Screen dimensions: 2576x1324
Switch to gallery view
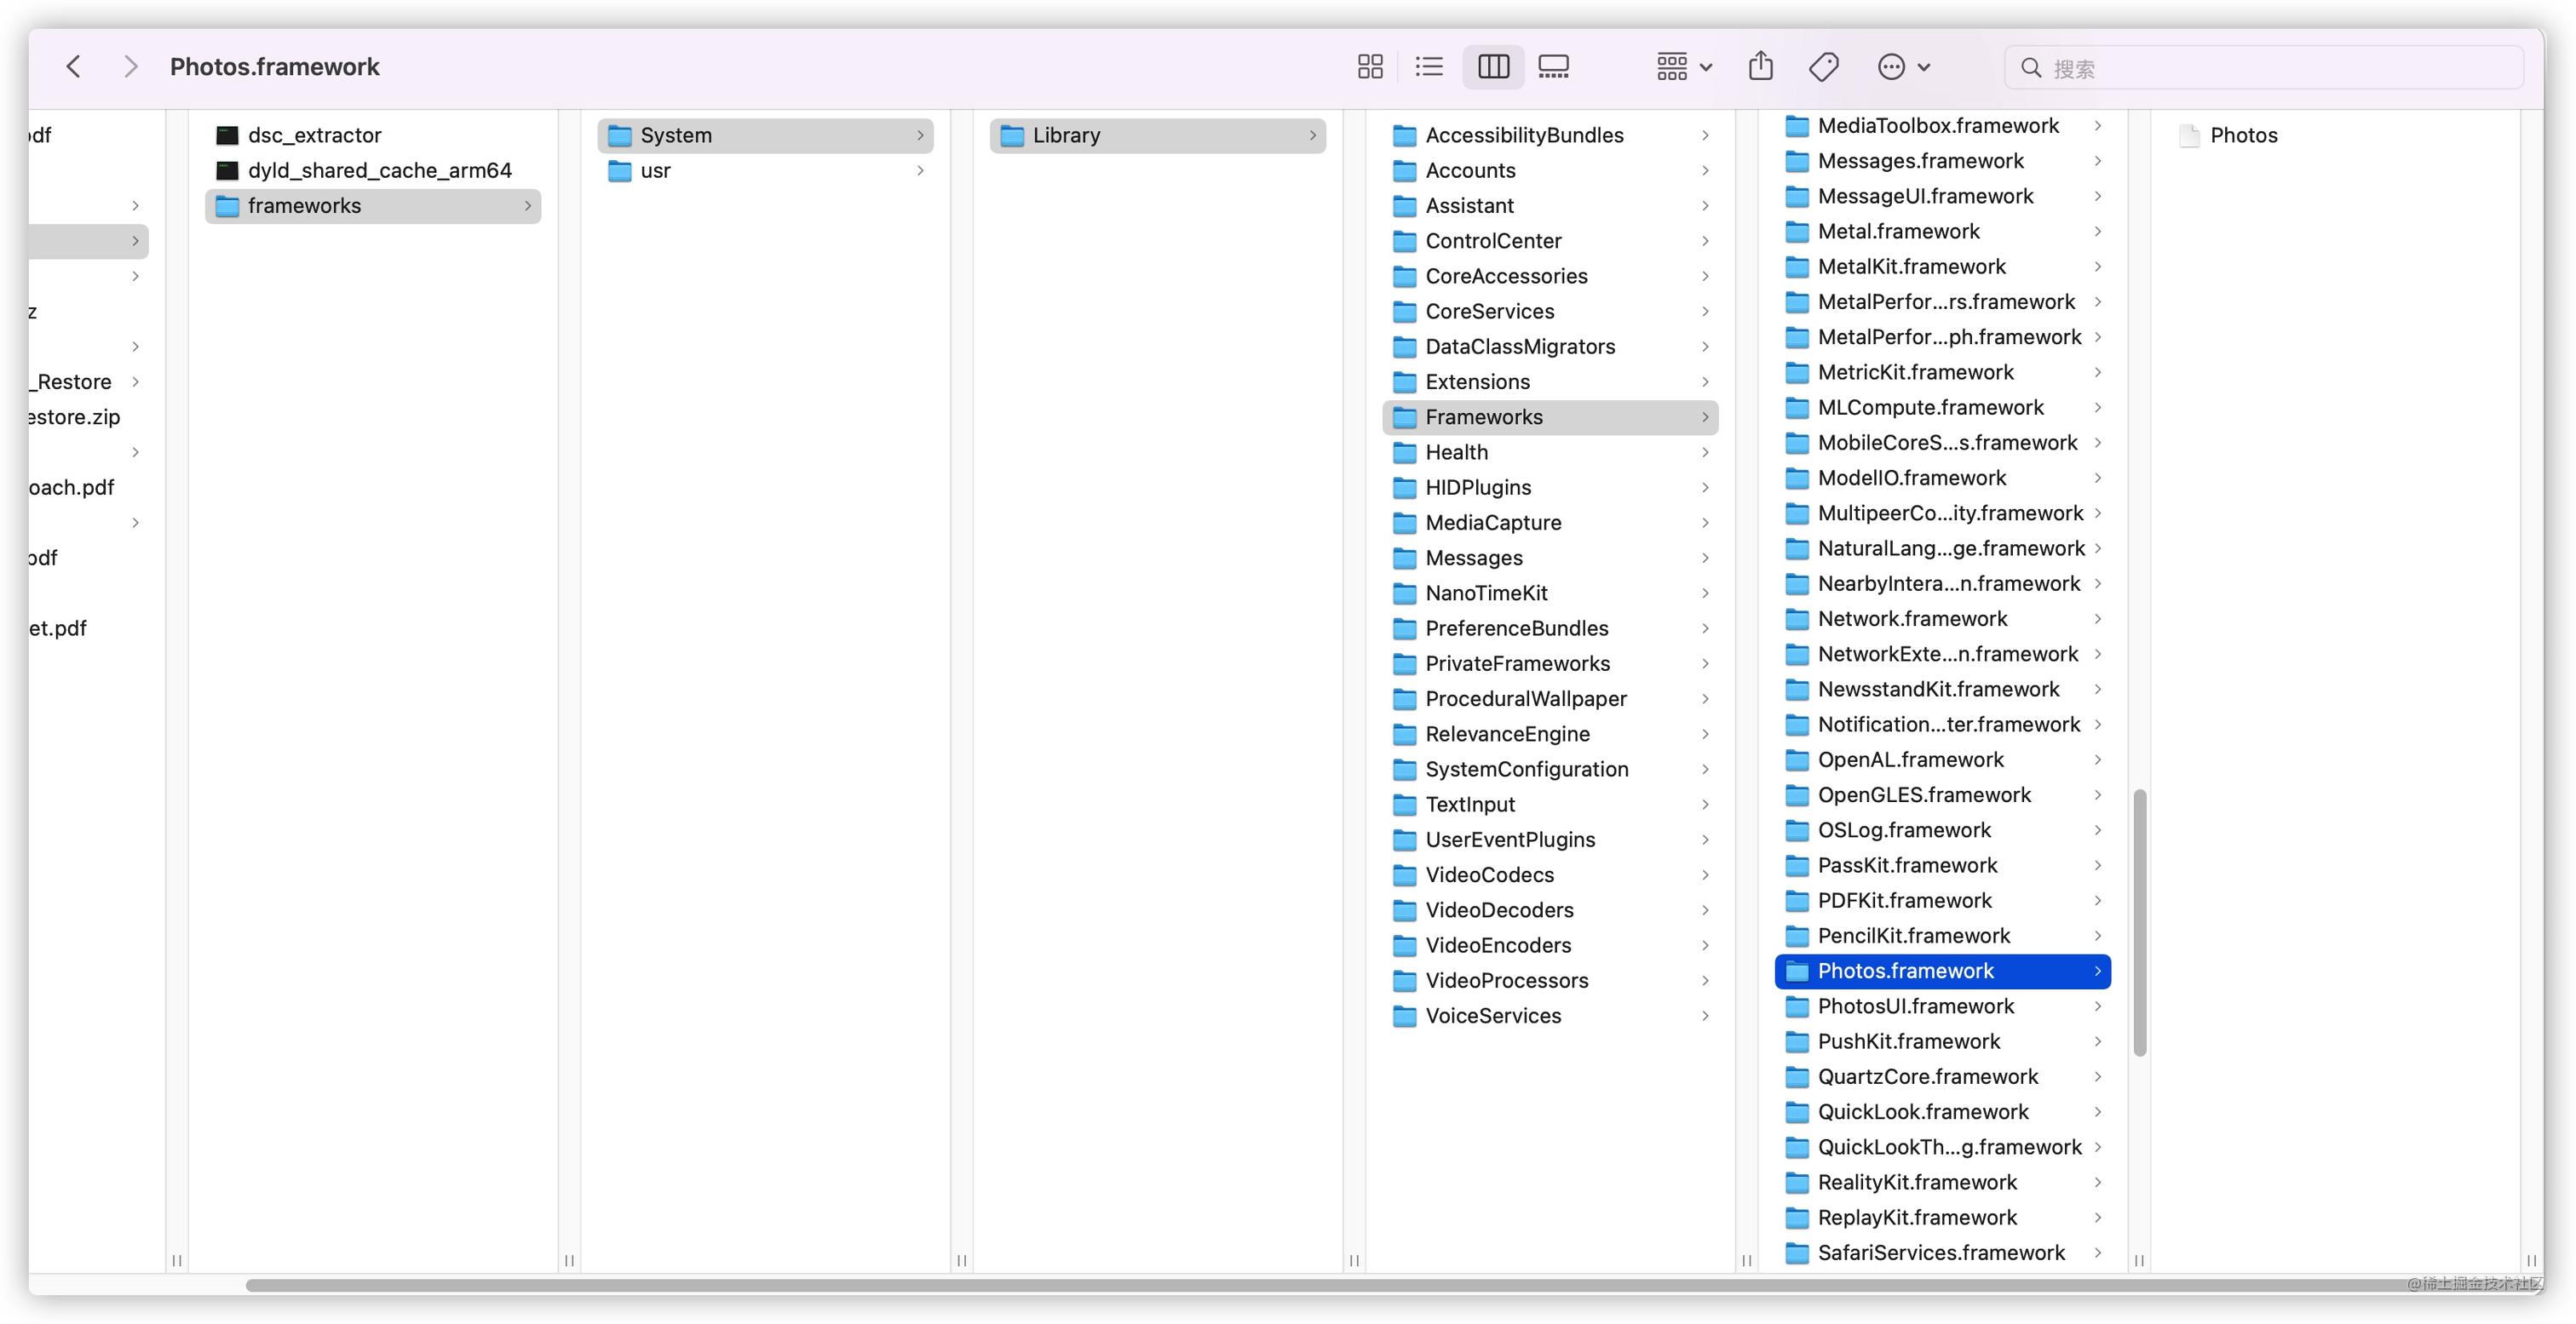point(1553,67)
